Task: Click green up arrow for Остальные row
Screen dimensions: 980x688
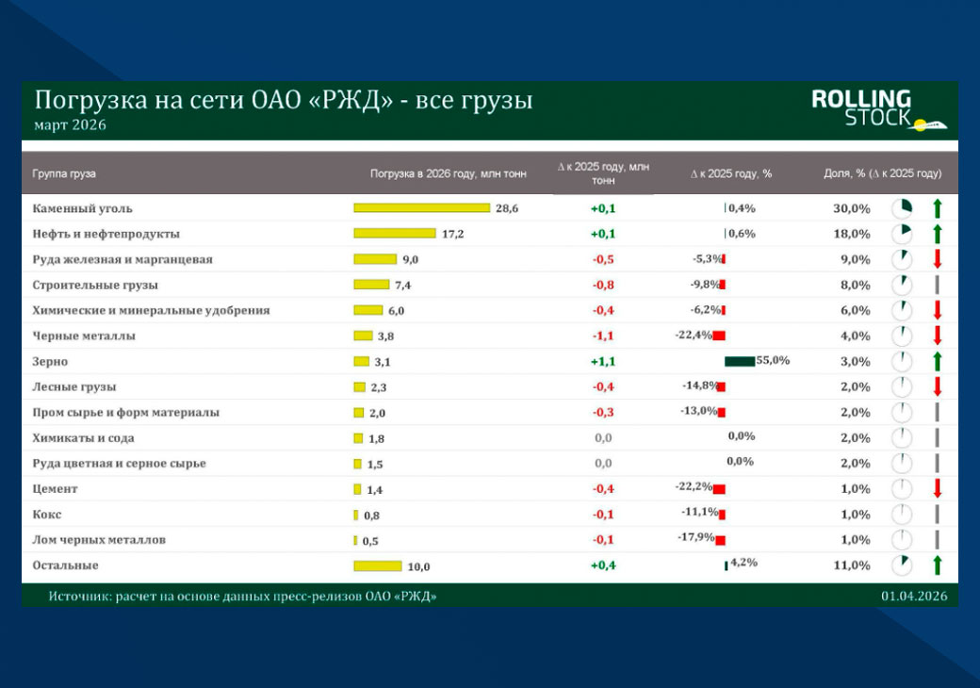Action: point(937,565)
